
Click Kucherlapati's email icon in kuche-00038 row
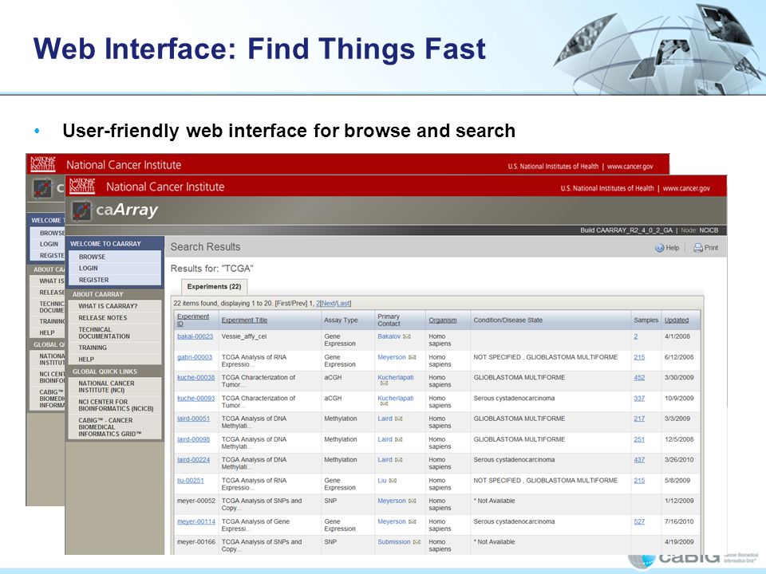pos(384,383)
